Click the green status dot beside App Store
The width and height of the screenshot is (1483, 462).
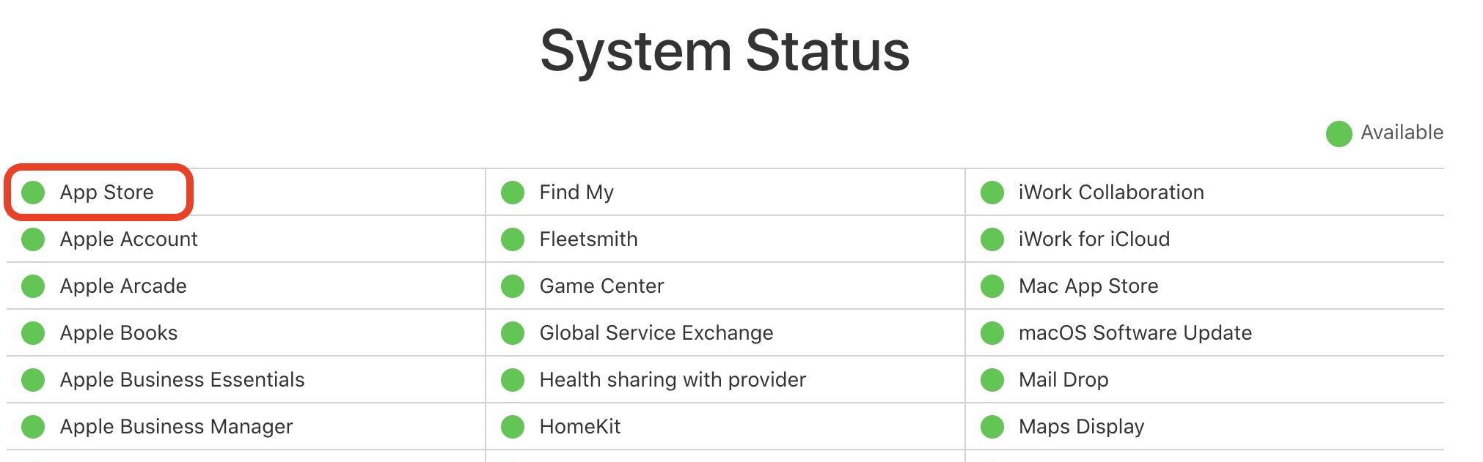(x=33, y=193)
